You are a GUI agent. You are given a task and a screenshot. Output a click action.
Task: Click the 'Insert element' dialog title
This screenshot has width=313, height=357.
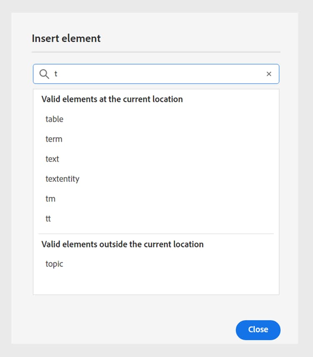(66, 39)
